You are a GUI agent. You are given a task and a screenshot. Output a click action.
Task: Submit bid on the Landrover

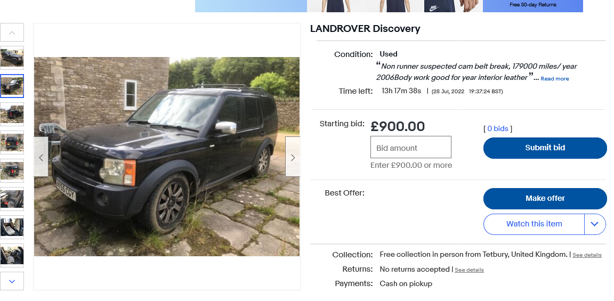tap(545, 148)
